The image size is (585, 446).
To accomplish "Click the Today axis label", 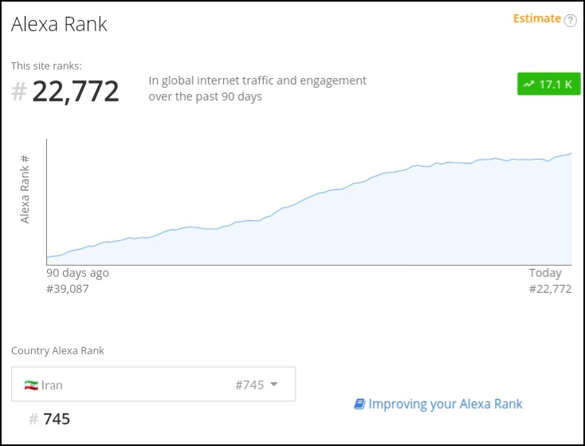I will 545,273.
